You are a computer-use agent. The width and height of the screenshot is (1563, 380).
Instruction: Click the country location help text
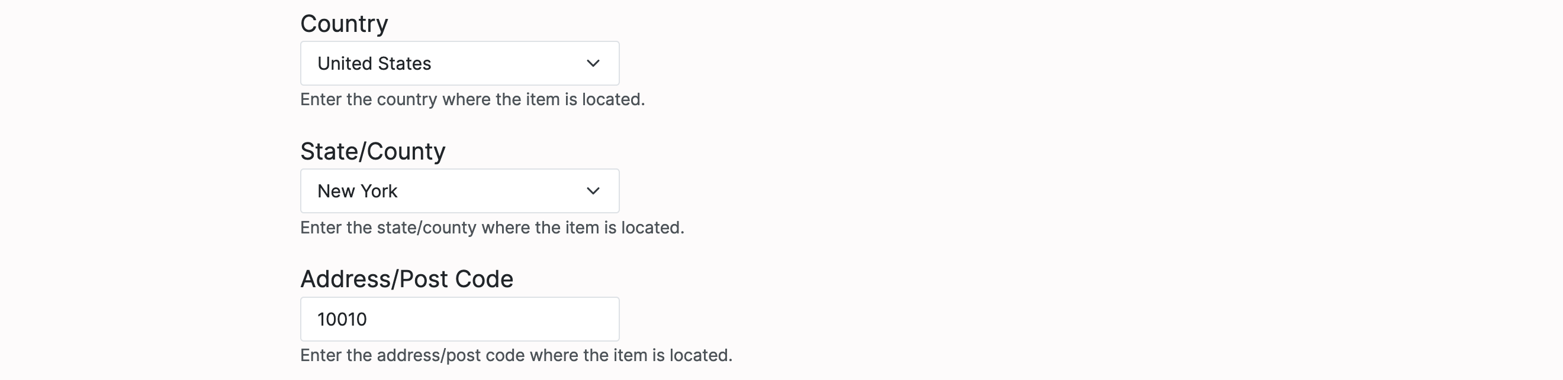point(472,99)
